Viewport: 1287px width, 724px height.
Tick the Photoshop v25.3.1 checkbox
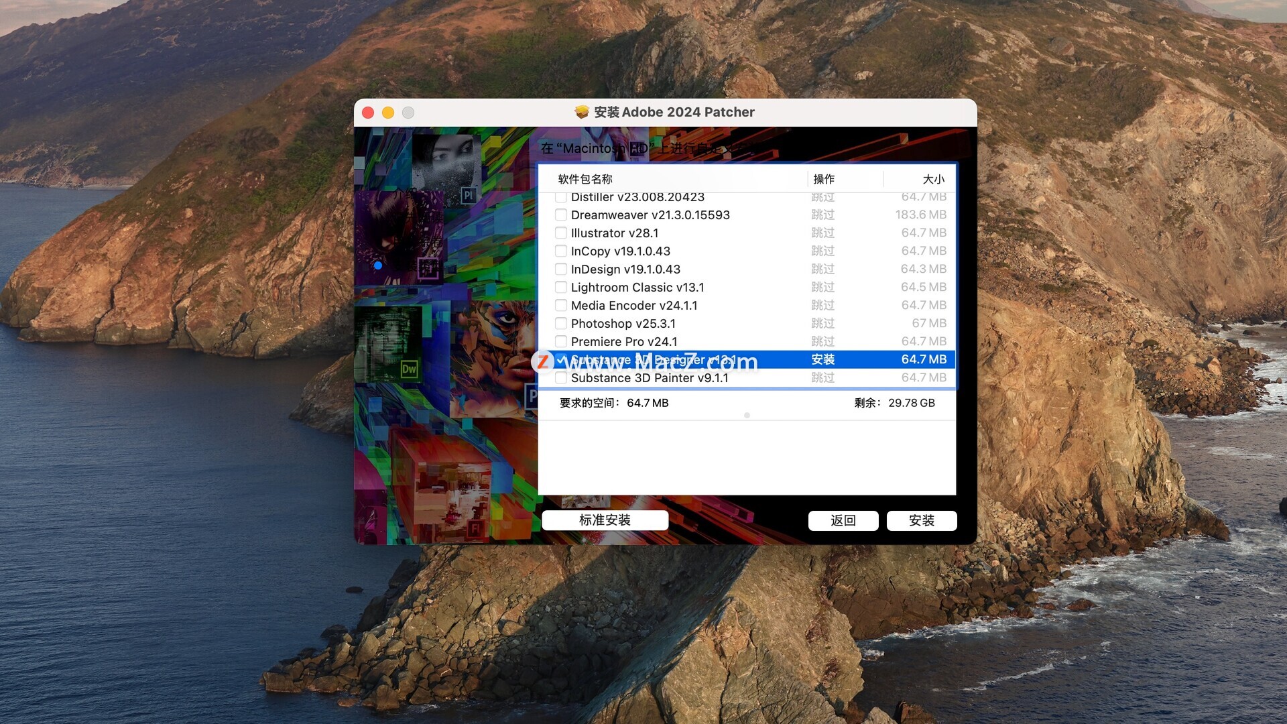pyautogui.click(x=561, y=324)
